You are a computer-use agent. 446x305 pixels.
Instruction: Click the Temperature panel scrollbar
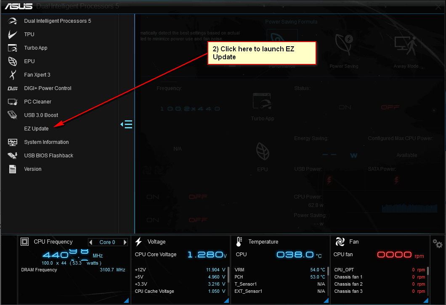(x=328, y=271)
